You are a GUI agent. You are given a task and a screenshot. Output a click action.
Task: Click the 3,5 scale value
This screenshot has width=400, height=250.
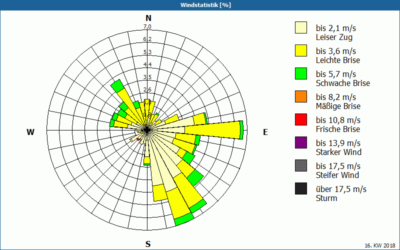147,77
